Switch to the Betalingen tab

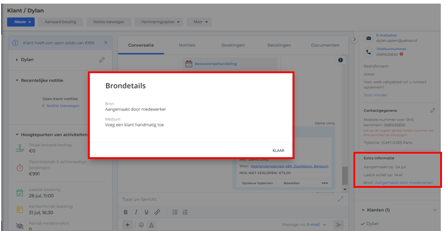point(279,45)
